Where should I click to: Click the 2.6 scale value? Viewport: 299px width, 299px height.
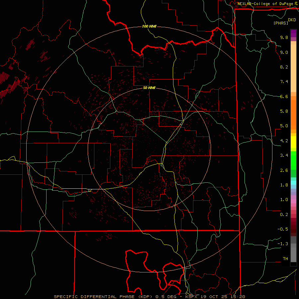[284, 170]
